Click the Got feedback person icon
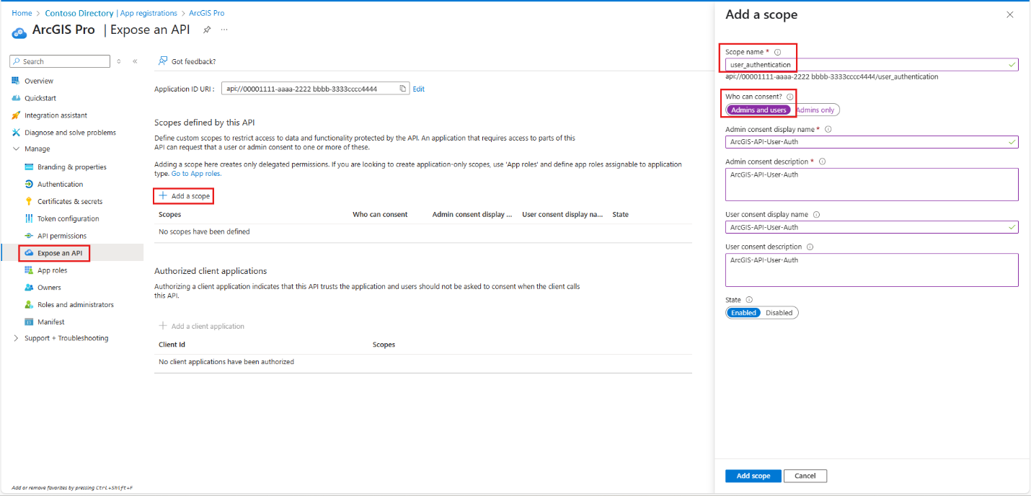 (x=163, y=61)
